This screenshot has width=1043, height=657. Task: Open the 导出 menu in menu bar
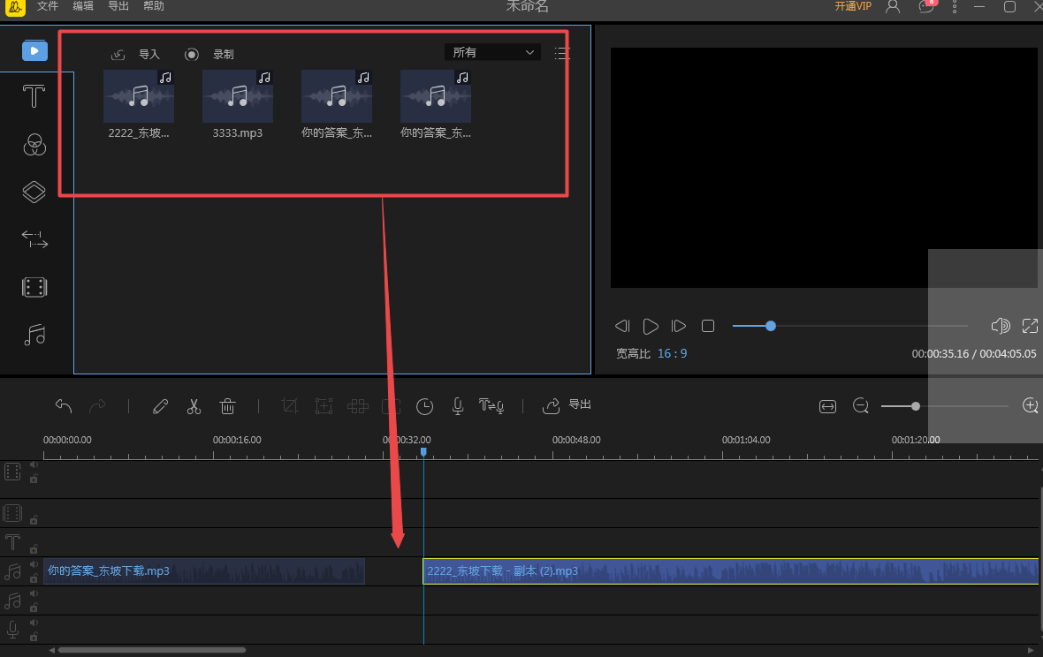point(118,6)
